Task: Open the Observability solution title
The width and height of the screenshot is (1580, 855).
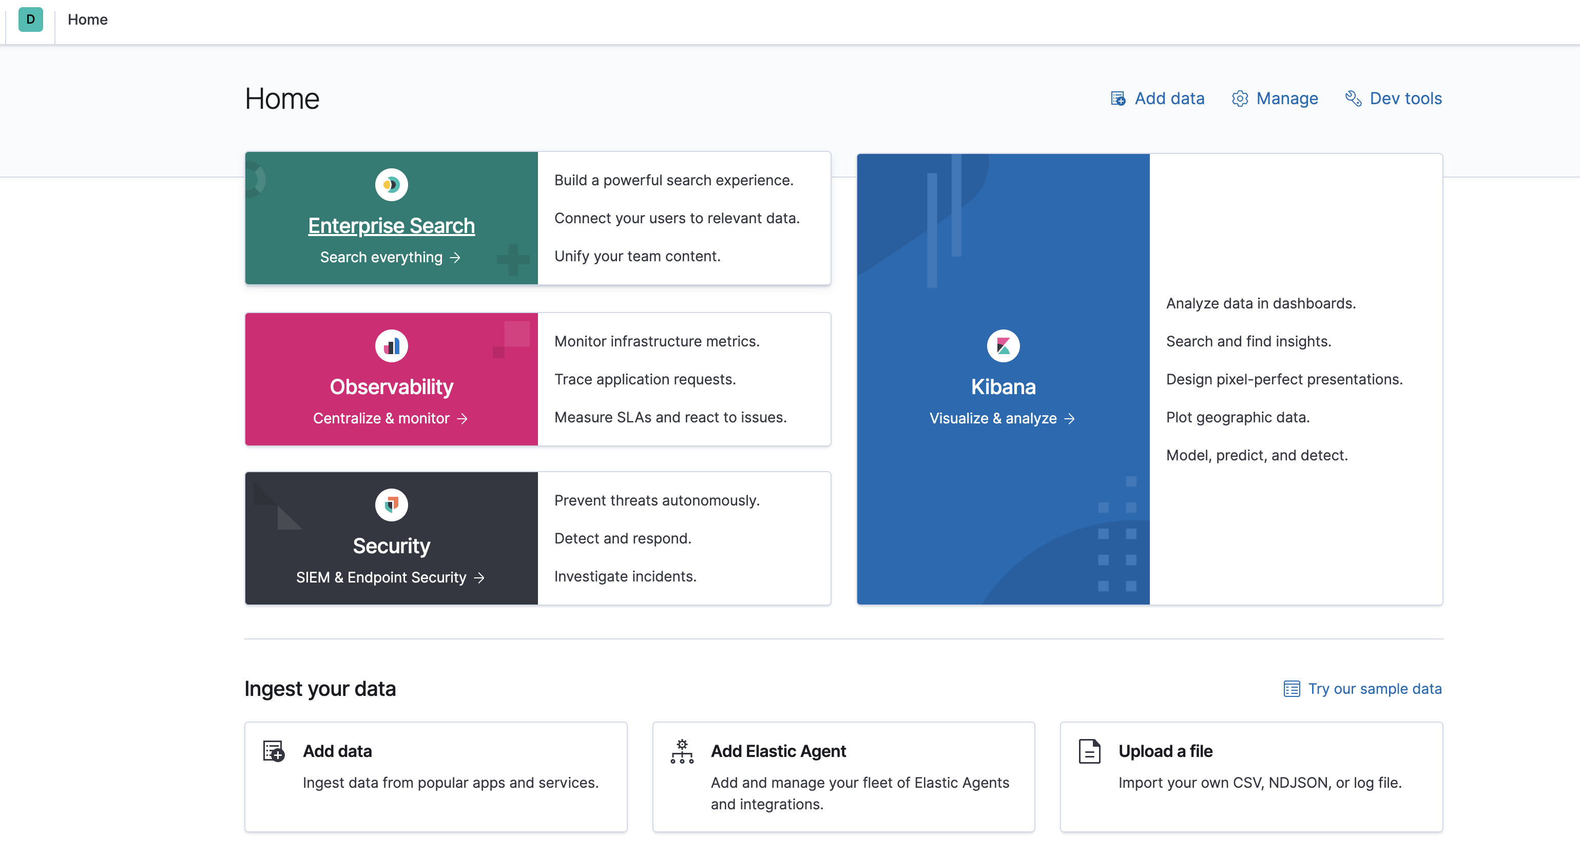Action: tap(391, 387)
